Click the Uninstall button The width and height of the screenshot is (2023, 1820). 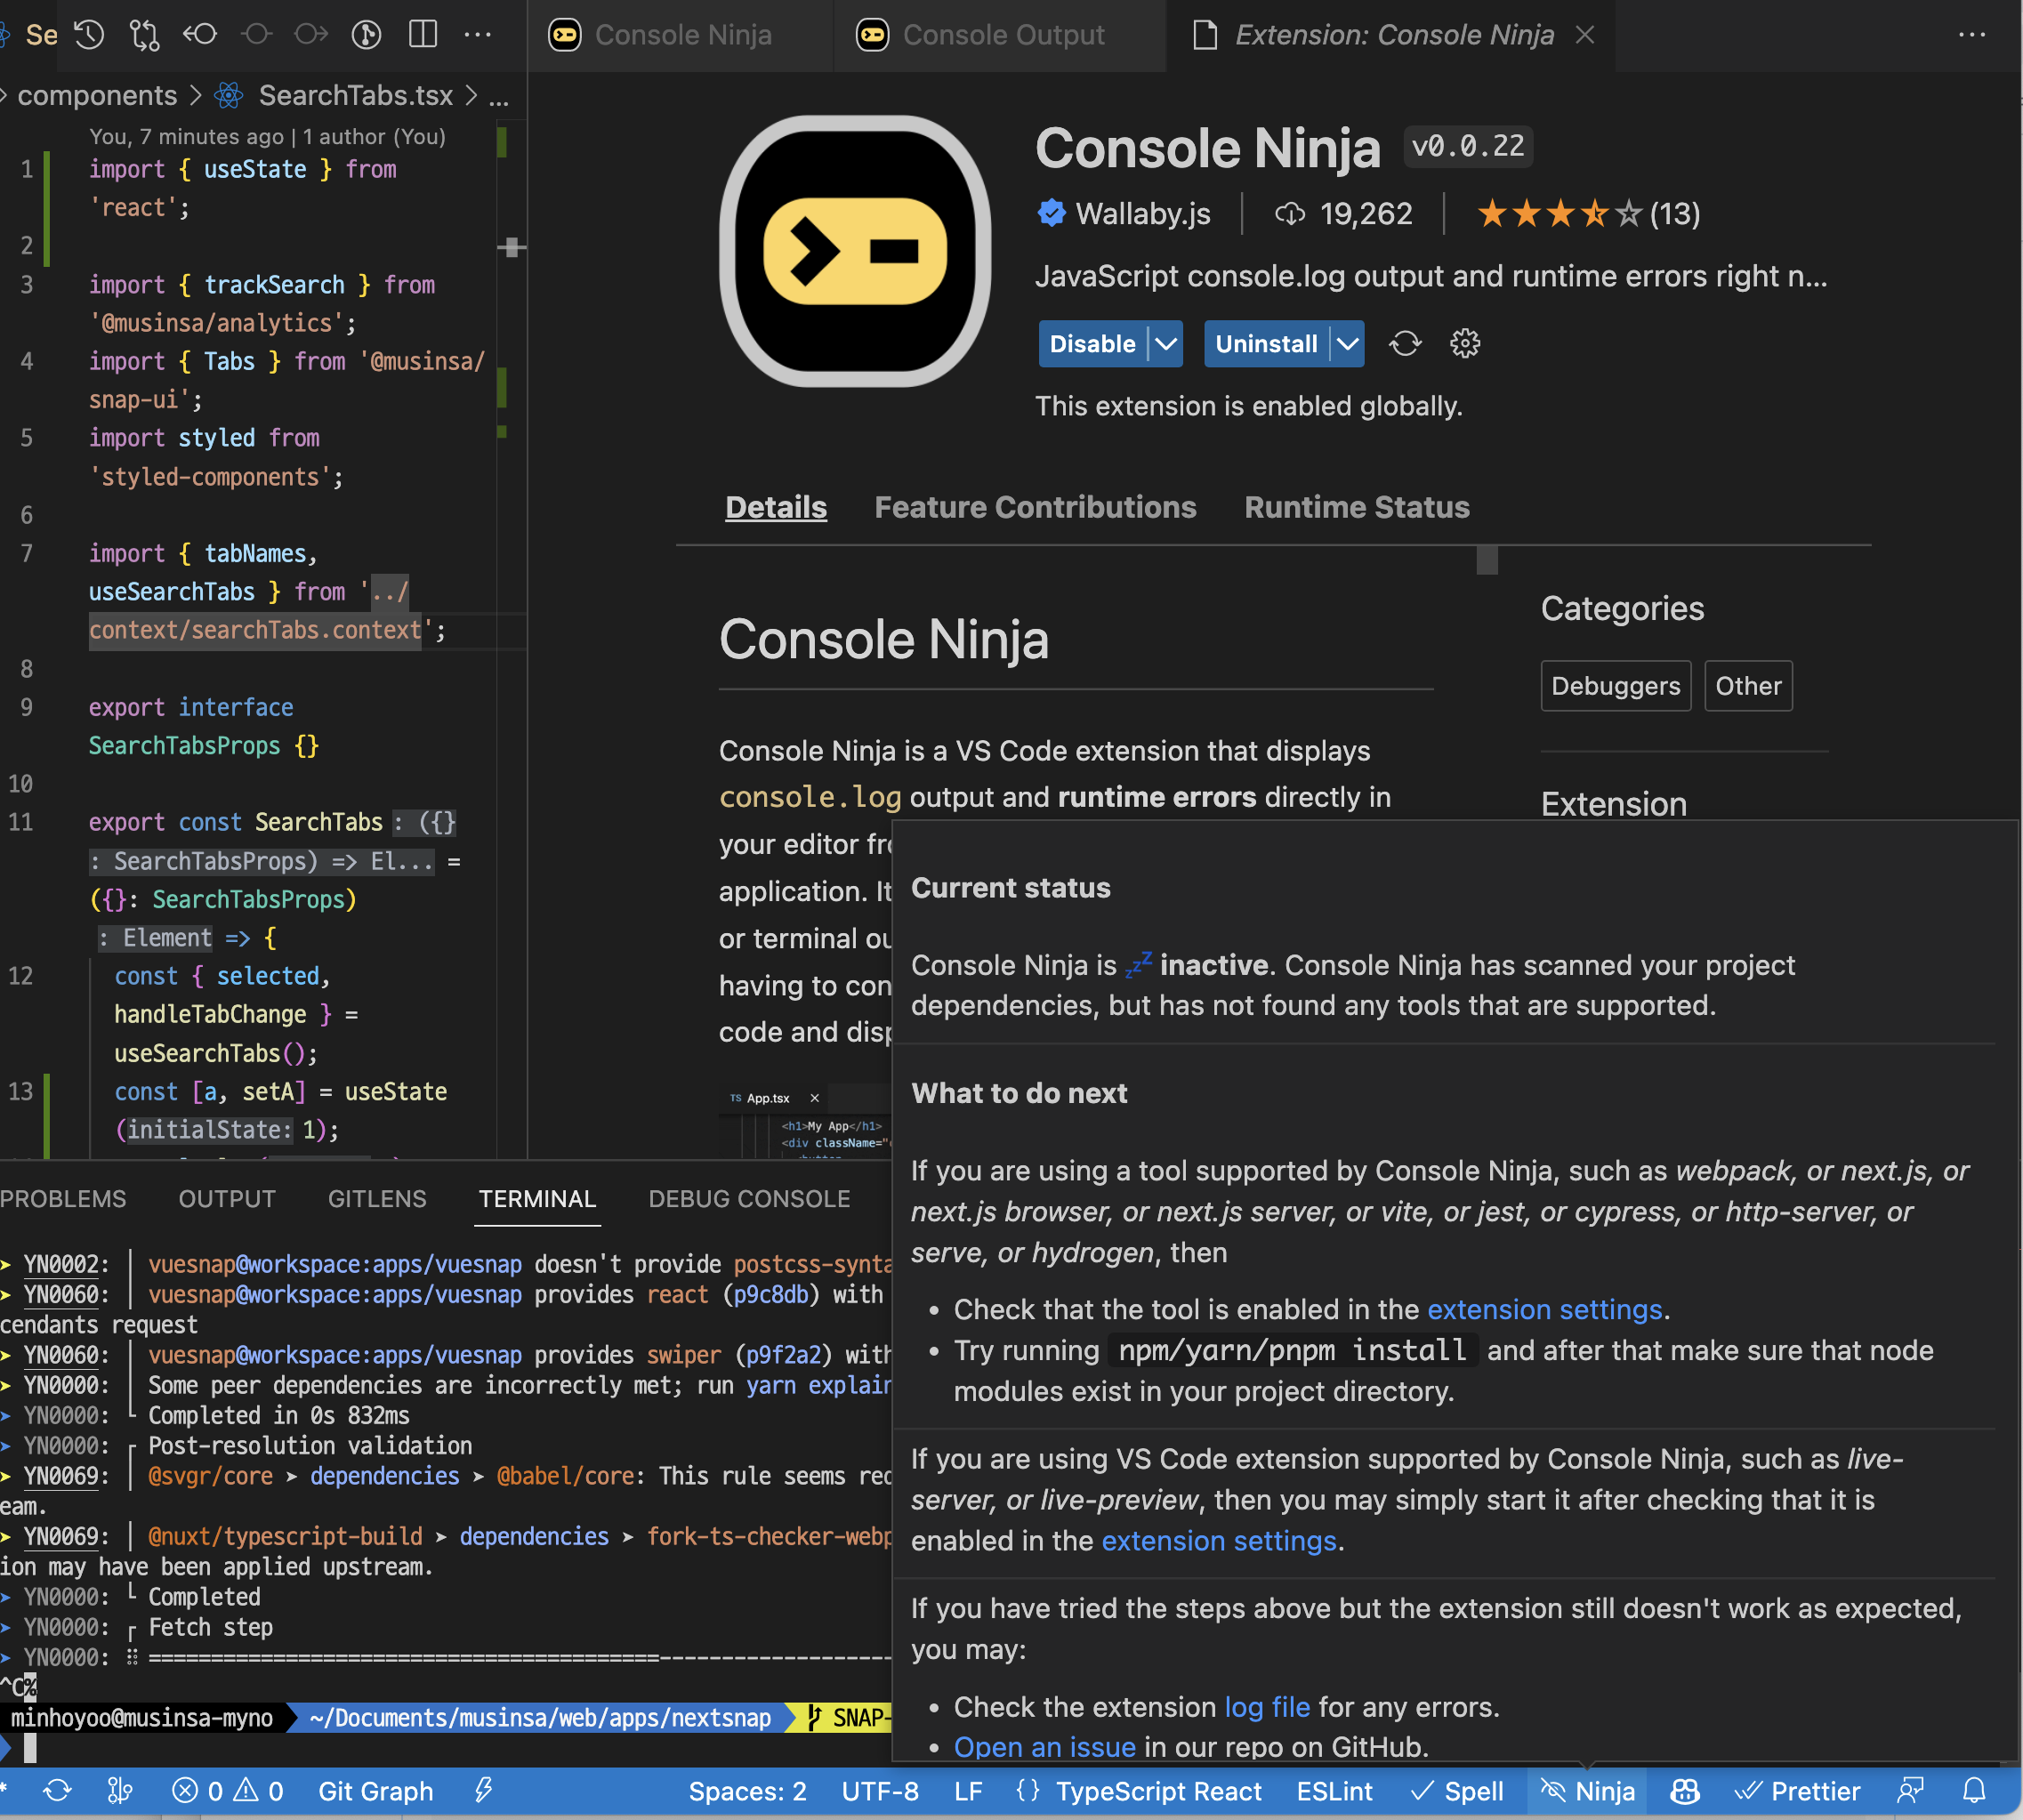[1265, 344]
